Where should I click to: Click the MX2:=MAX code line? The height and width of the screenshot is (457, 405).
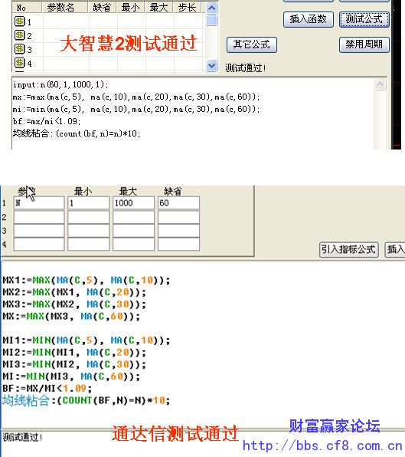coord(74,292)
